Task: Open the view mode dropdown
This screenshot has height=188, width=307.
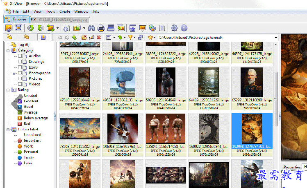Action: pos(114,37)
